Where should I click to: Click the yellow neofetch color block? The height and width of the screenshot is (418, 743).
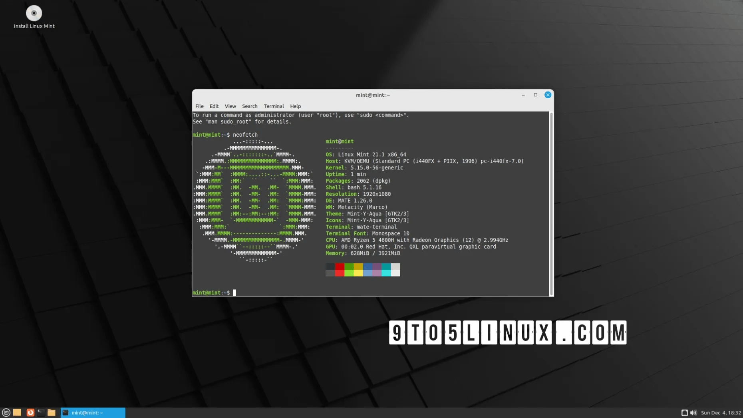[358, 273]
